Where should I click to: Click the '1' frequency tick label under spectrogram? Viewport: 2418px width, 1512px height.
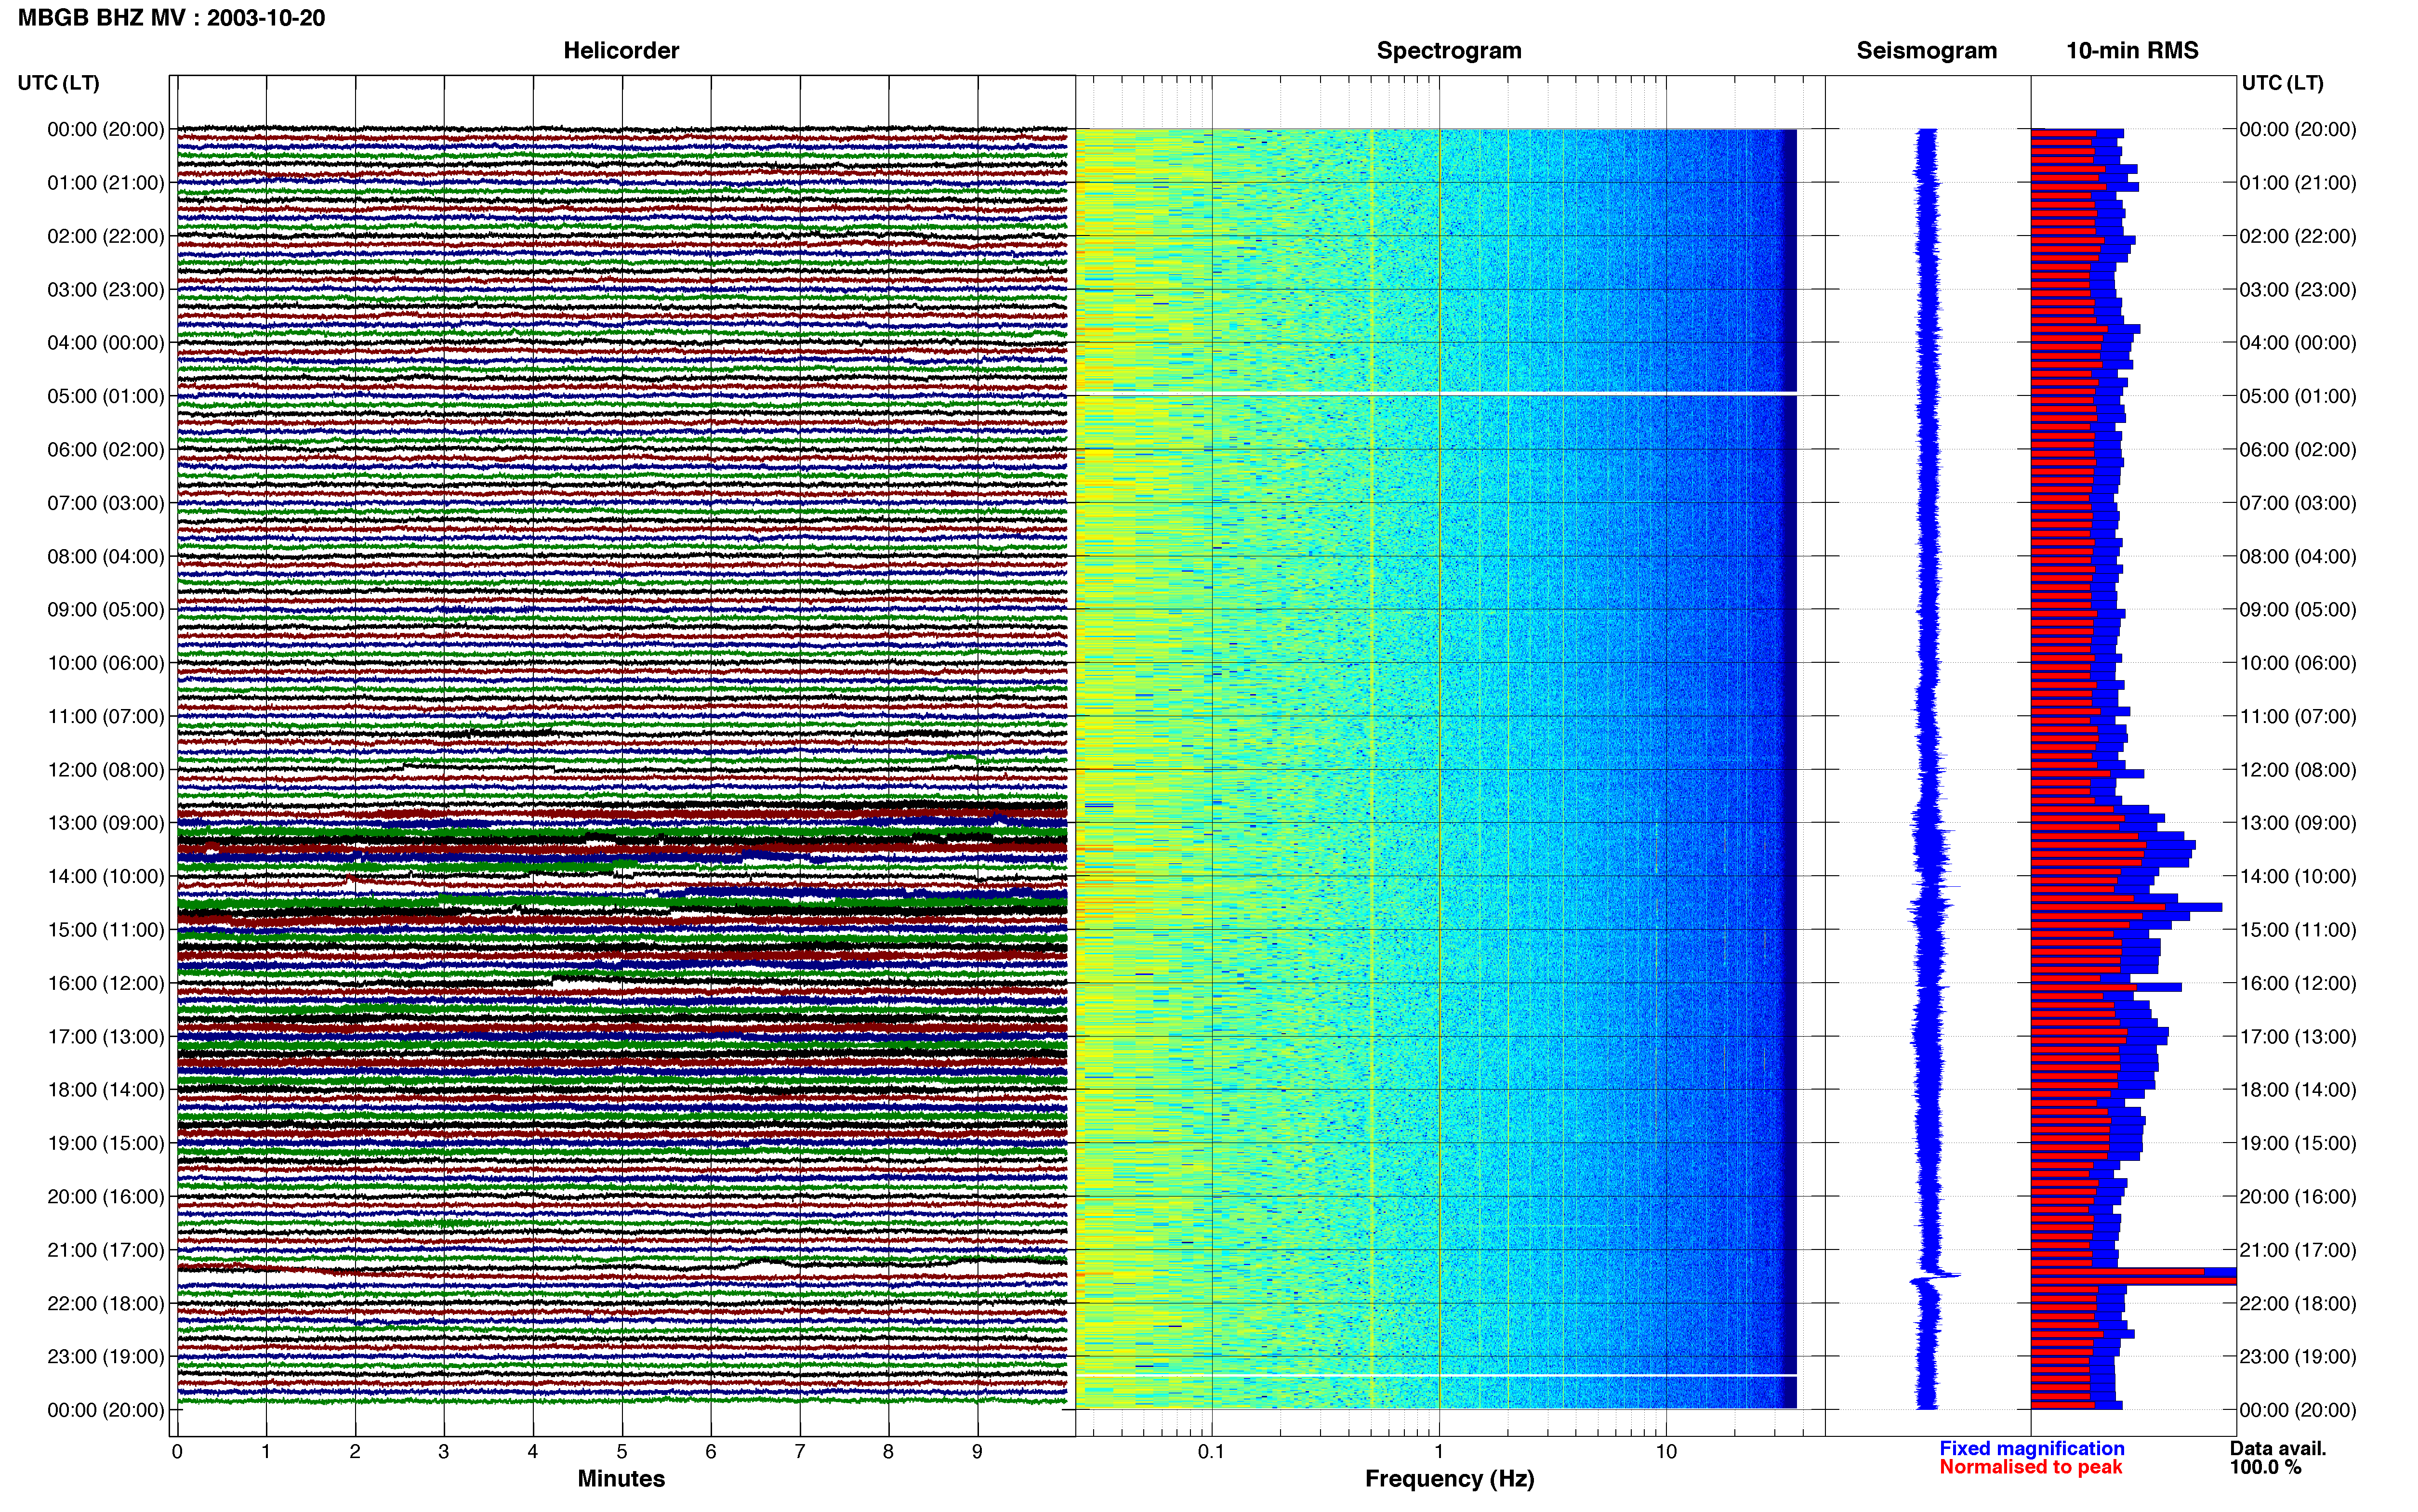(1439, 1452)
